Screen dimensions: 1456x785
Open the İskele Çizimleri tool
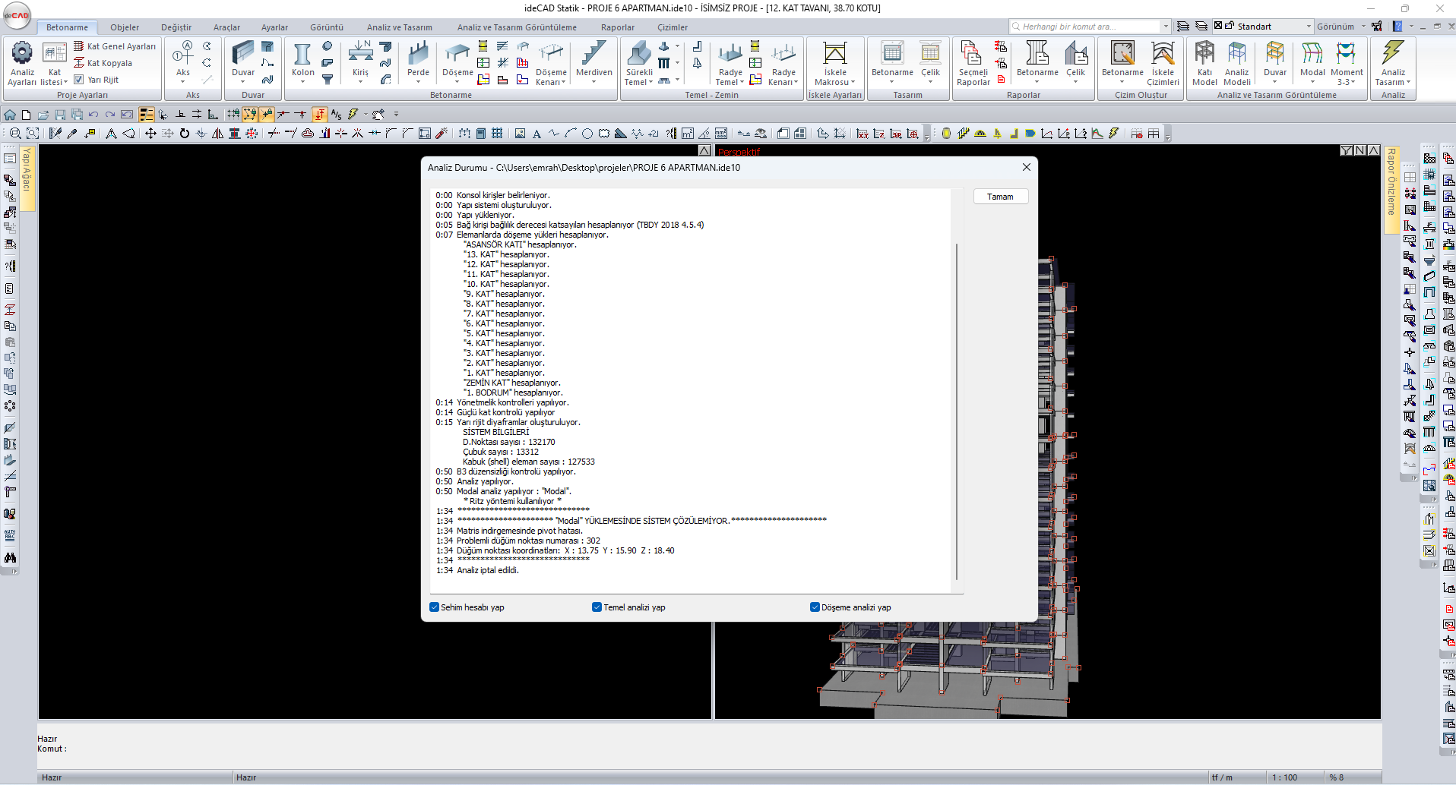pyautogui.click(x=1163, y=55)
